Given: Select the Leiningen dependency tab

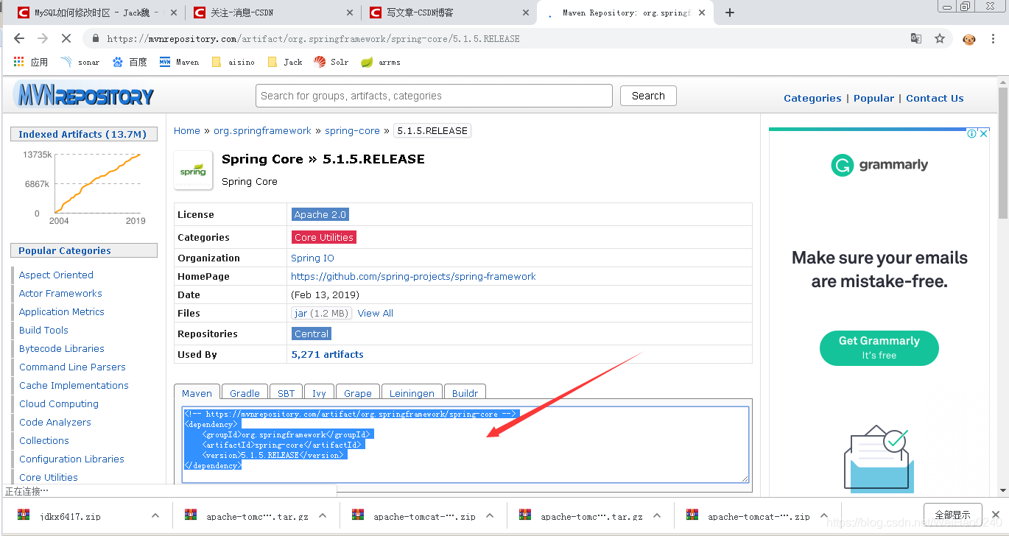Looking at the screenshot, I should 412,393.
